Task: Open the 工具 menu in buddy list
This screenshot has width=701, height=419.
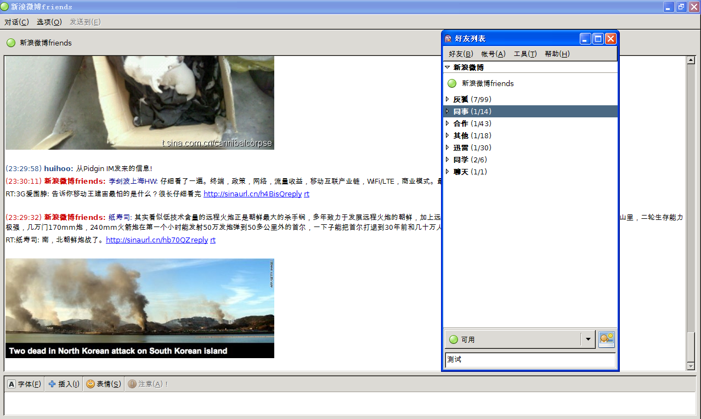Action: click(525, 54)
